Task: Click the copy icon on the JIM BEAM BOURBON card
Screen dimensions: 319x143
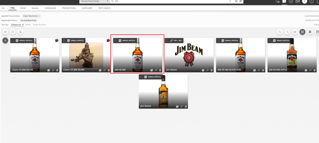Action: point(254,70)
